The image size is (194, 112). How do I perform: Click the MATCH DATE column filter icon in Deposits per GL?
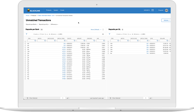coord(138,40)
